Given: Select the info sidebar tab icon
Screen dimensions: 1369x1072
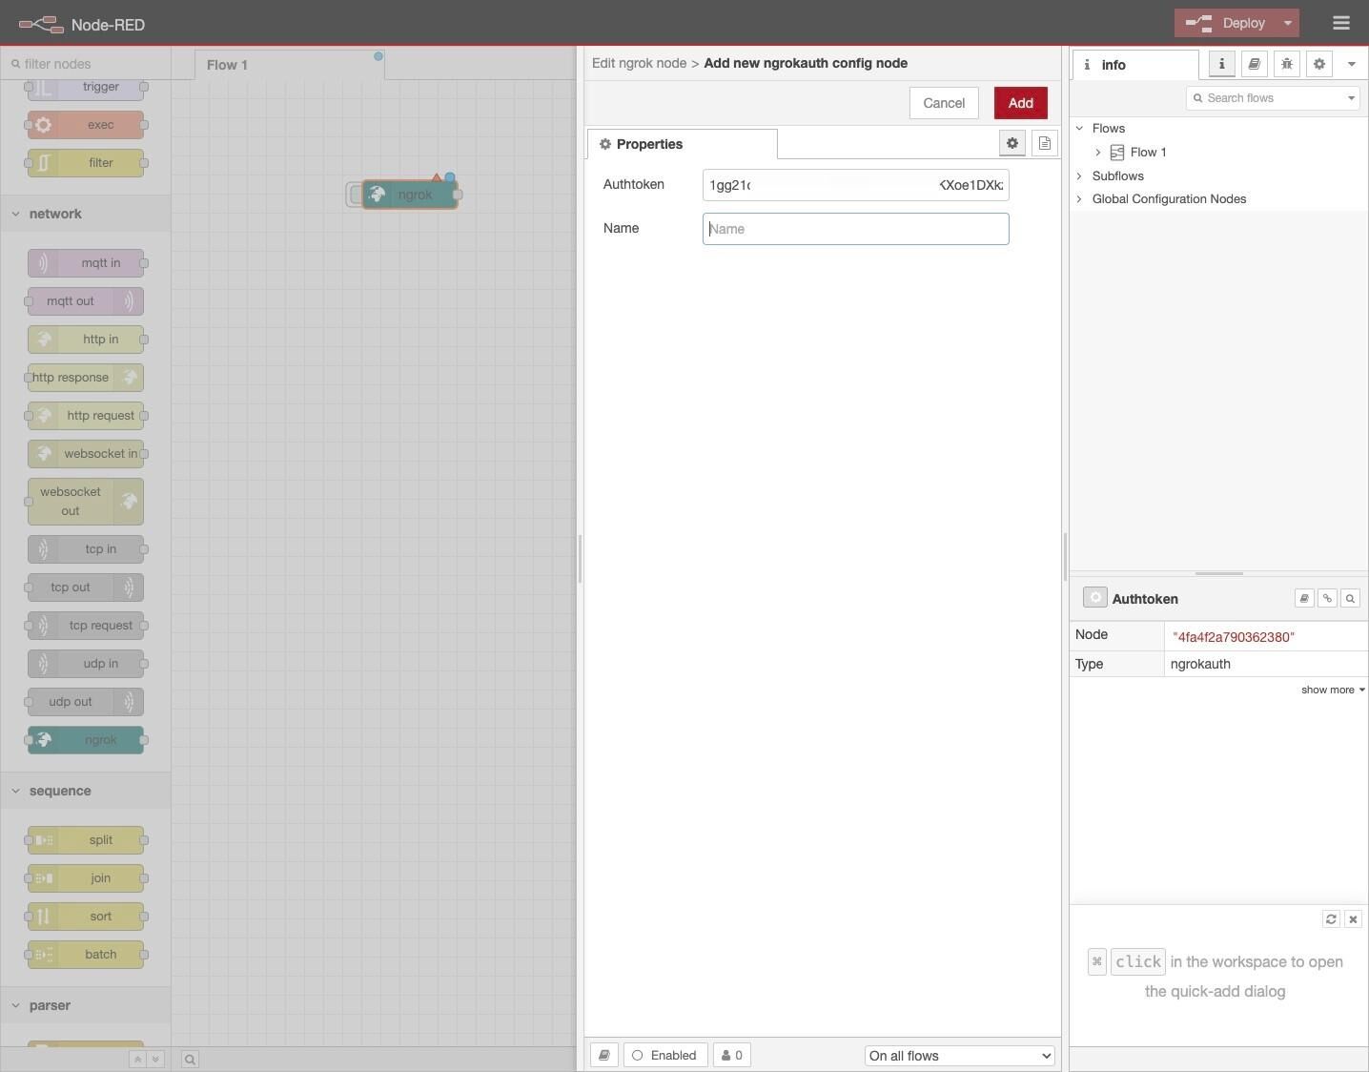Looking at the screenshot, I should click(1221, 64).
